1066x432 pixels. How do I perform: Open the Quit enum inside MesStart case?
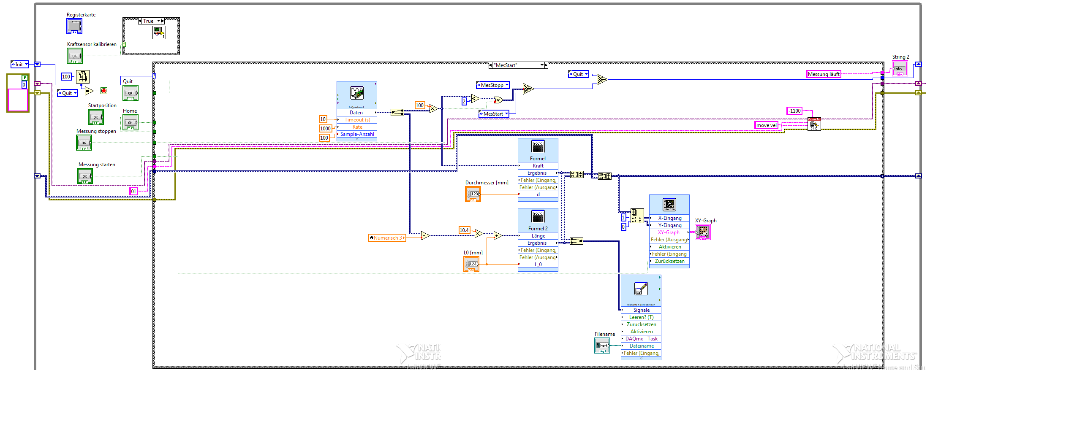pyautogui.click(x=586, y=74)
